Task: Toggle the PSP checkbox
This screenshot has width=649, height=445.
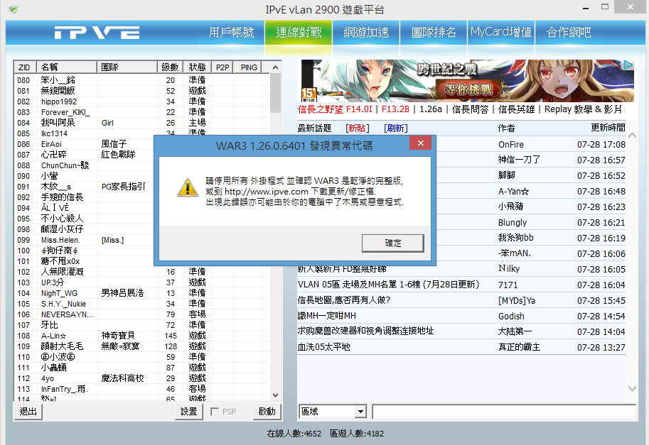Action: [x=215, y=412]
